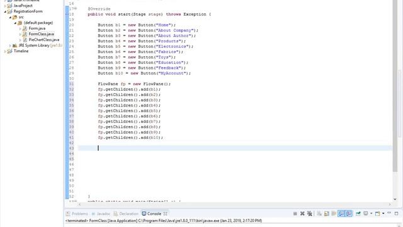Select the Timeline project
Image resolution: width=403 pixels, height=227 pixels.
(x=21, y=51)
